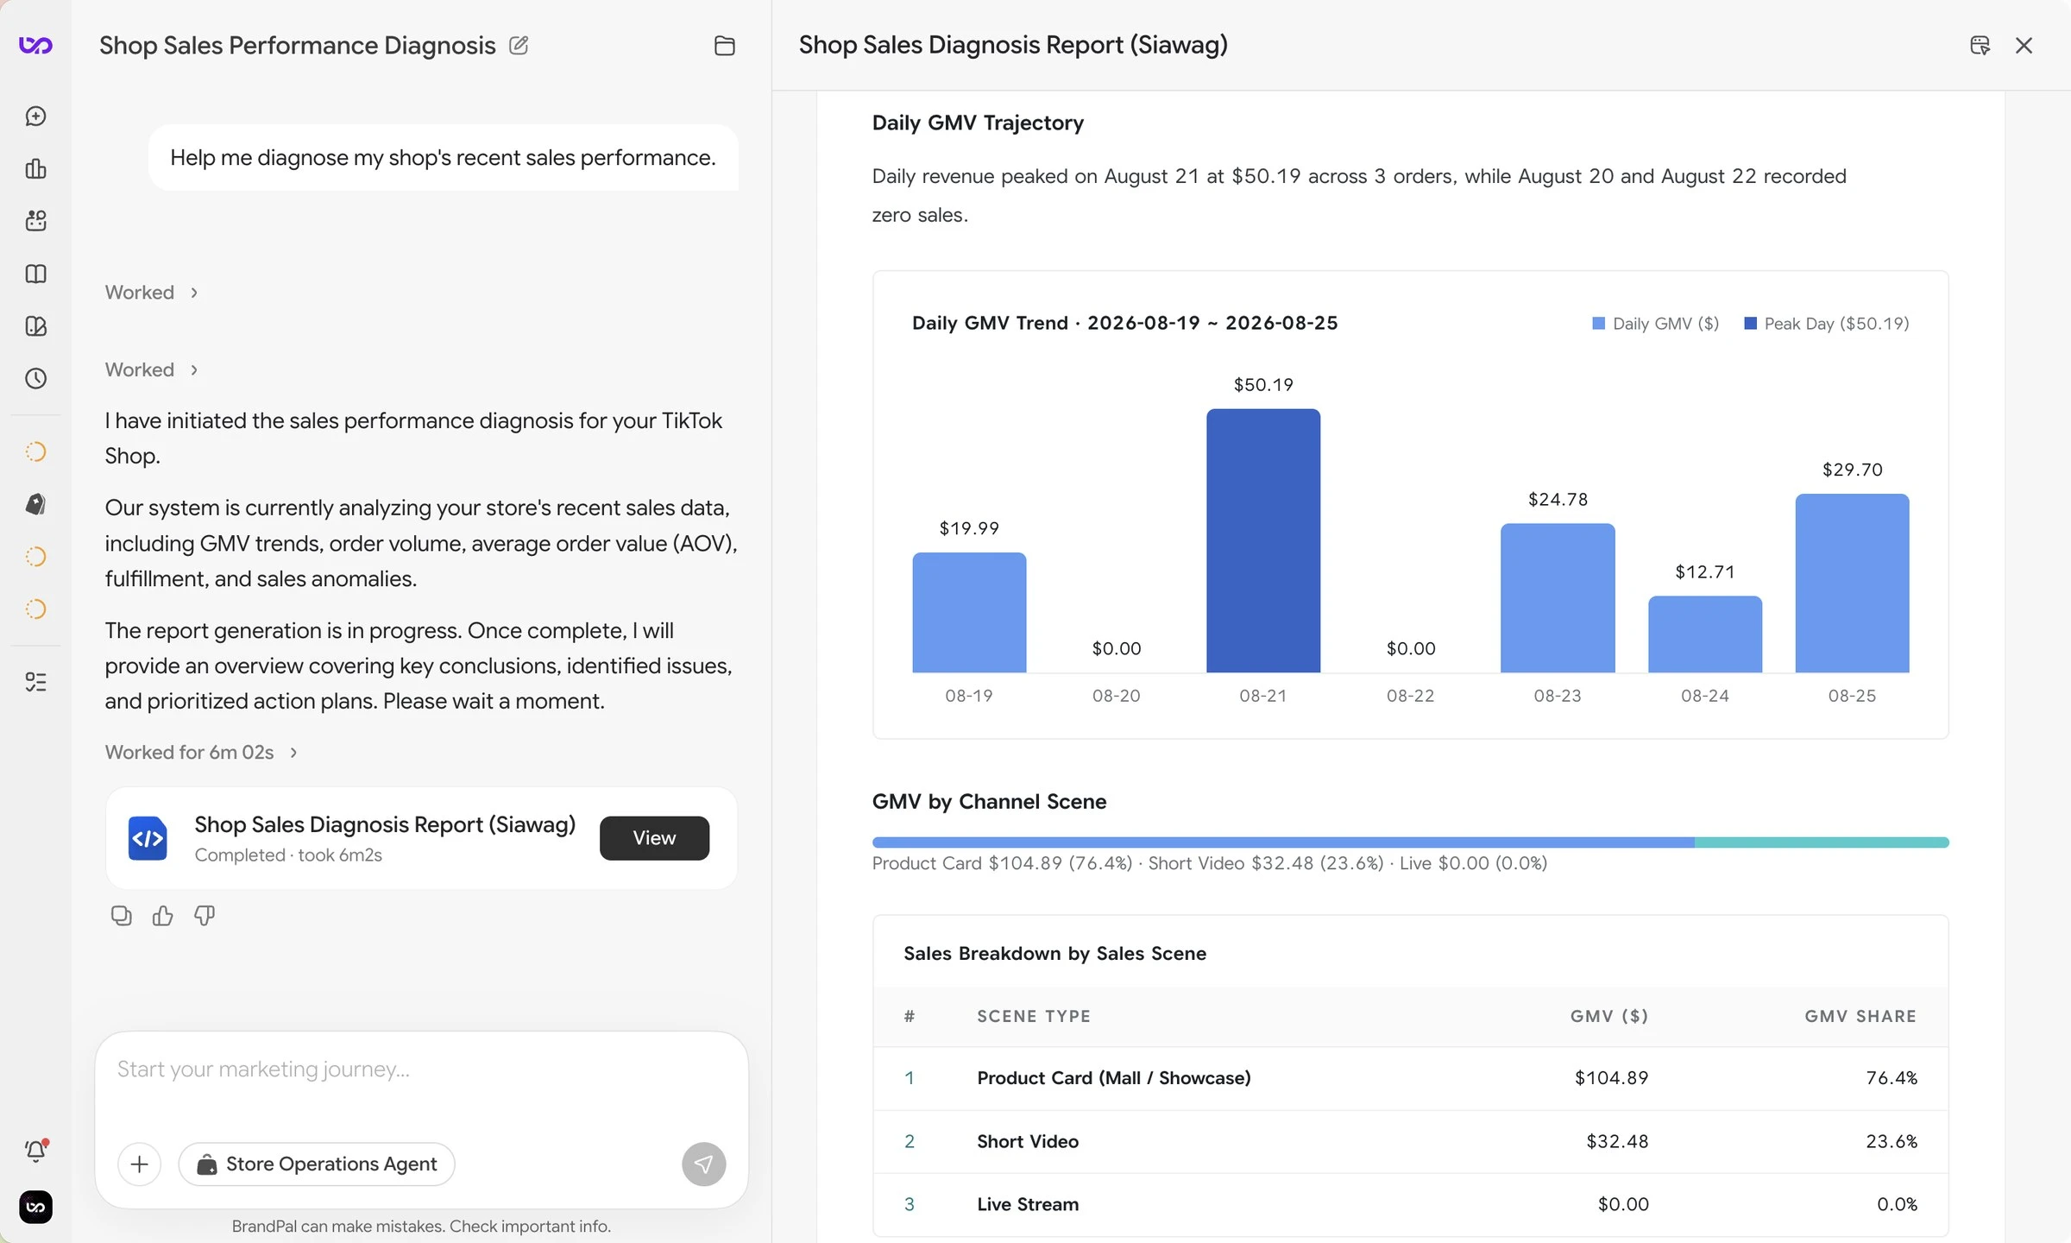
Task: Toggle the Peak Day ($50.19) legend item
Action: pyautogui.click(x=1827, y=324)
